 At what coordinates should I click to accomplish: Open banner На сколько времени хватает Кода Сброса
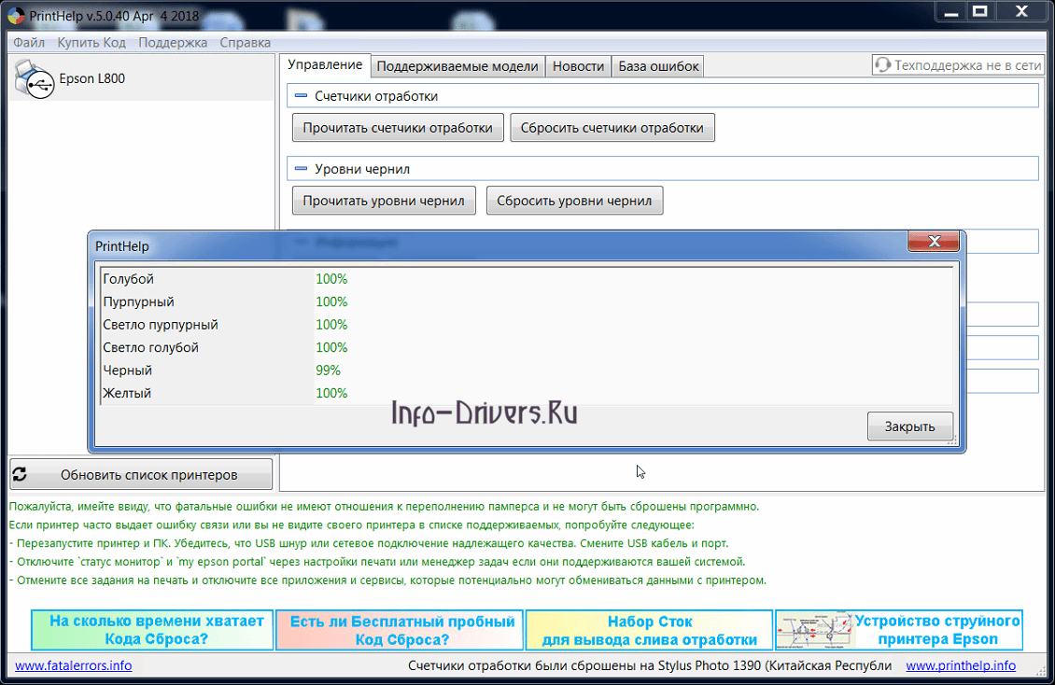pos(153,630)
